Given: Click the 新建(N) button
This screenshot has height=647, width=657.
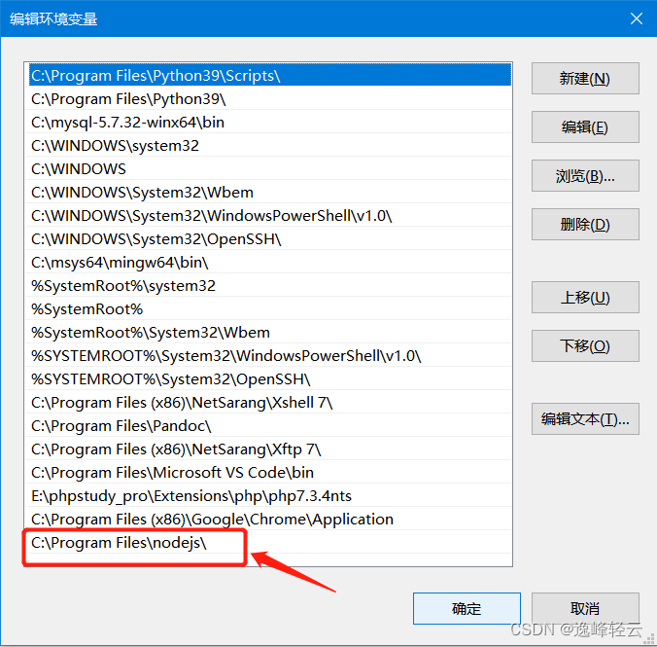Looking at the screenshot, I should pyautogui.click(x=585, y=79).
